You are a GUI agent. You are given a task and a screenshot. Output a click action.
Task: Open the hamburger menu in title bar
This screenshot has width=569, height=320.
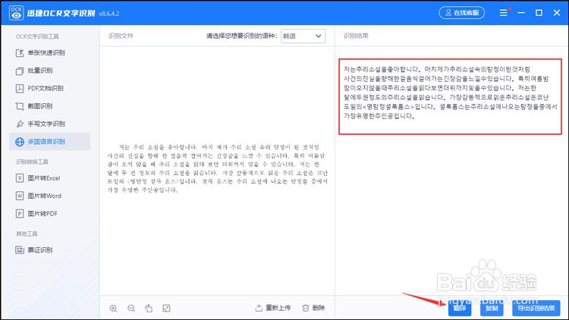point(503,13)
